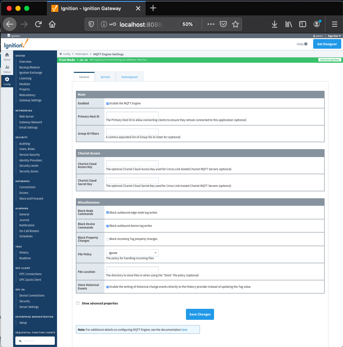Open Modules in the System menu

pos(25,84)
